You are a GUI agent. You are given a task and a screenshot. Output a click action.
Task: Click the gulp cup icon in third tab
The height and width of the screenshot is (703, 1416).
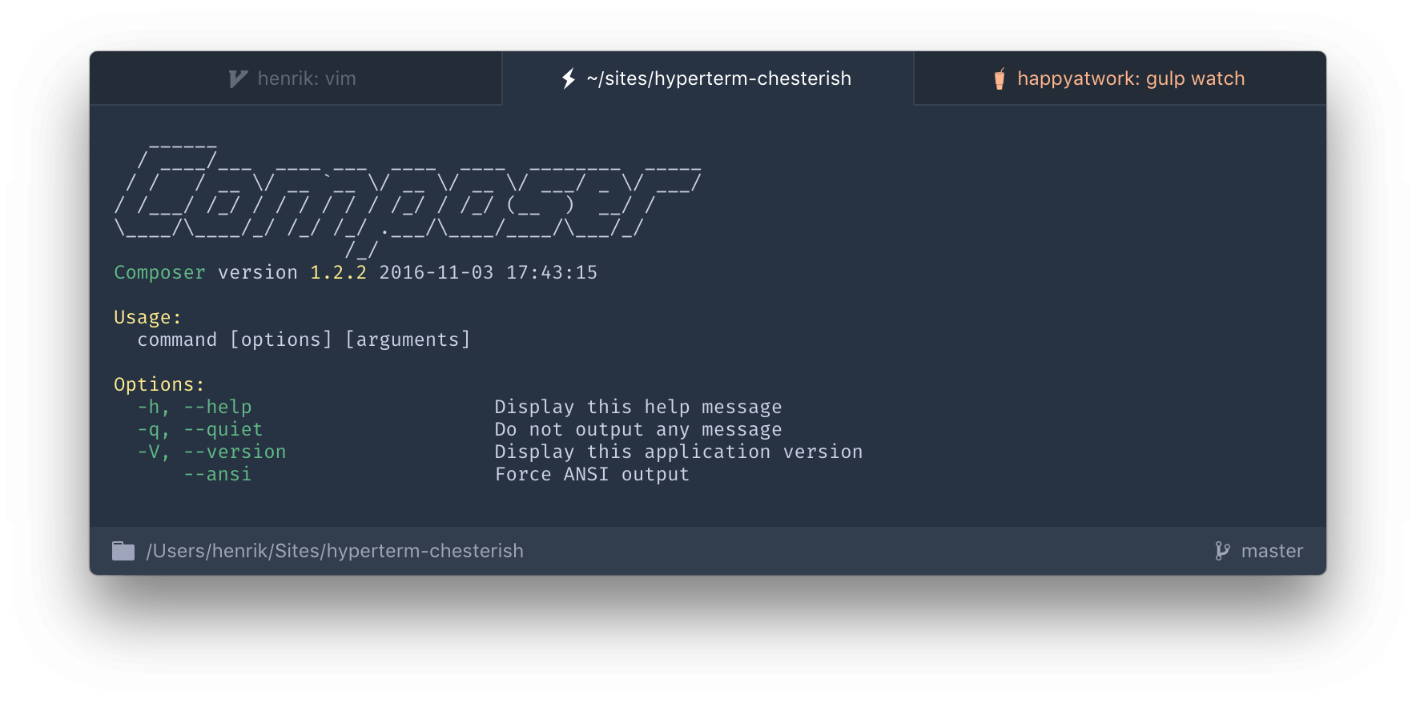coord(1000,78)
